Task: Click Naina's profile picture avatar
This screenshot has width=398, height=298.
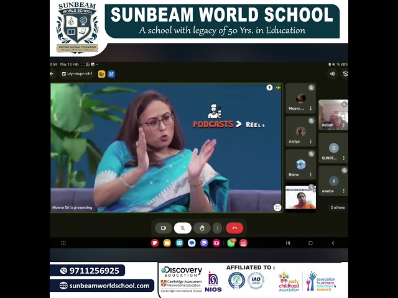Action: pos(300,165)
